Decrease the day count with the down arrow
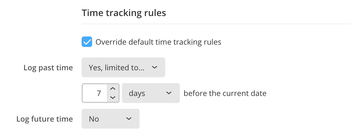The image size is (351, 140). [113, 98]
